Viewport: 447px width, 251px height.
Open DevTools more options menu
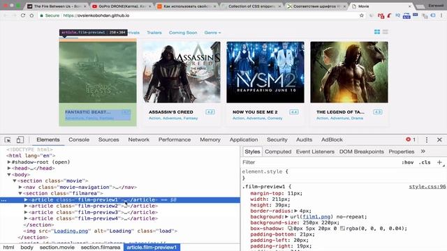pos(427,139)
